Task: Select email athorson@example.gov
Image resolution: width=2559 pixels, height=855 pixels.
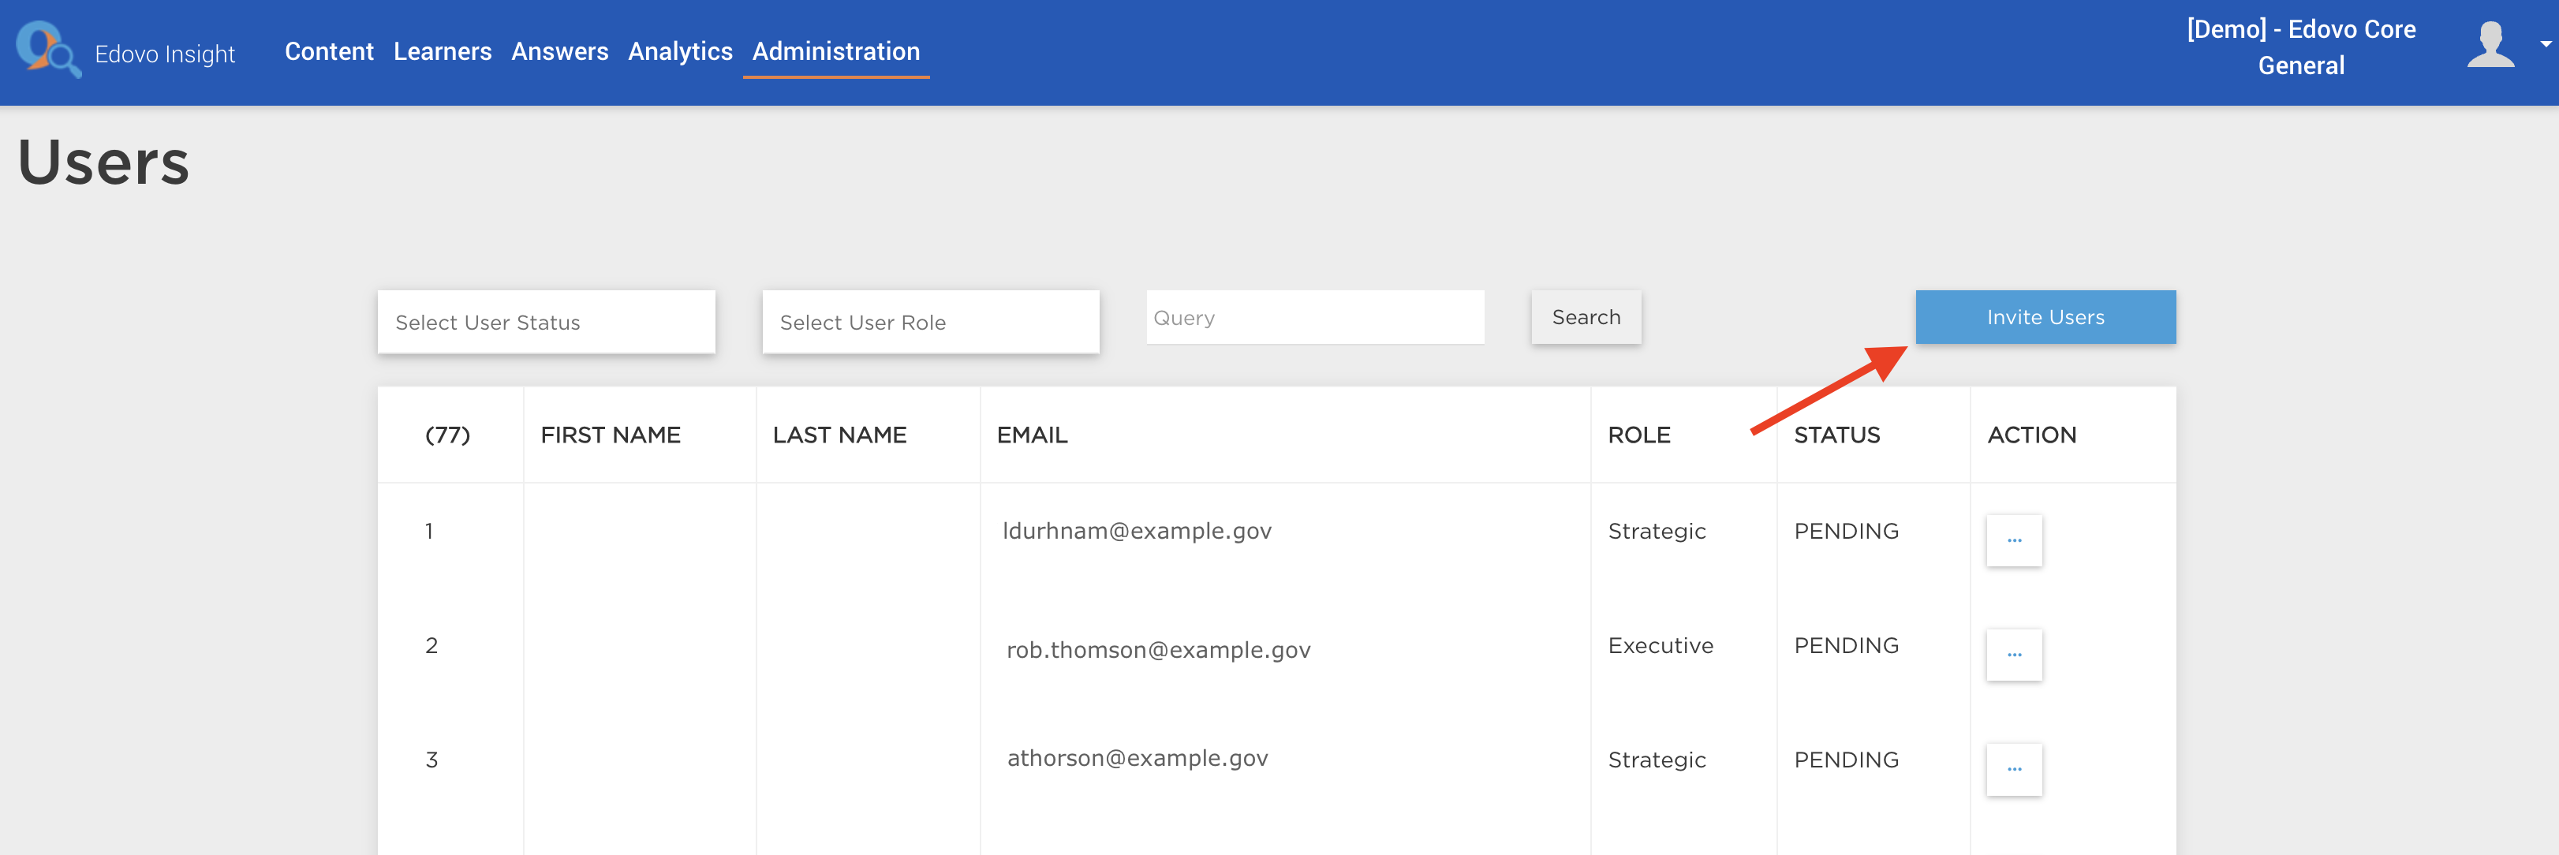Action: click(1137, 759)
